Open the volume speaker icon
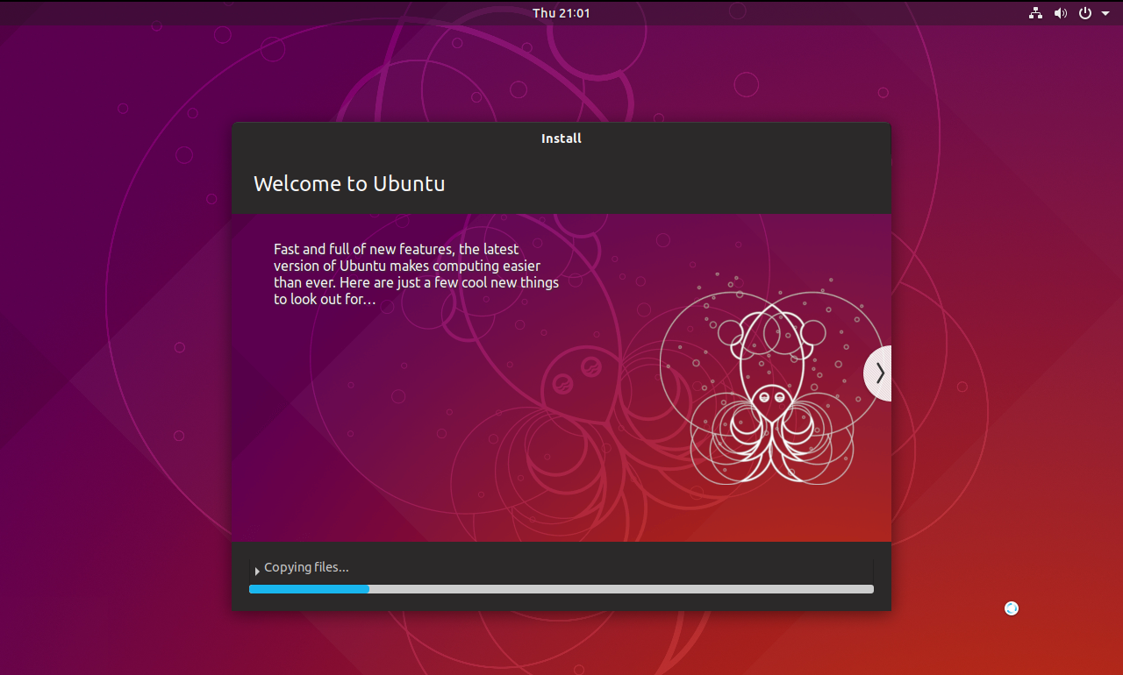 (x=1060, y=13)
